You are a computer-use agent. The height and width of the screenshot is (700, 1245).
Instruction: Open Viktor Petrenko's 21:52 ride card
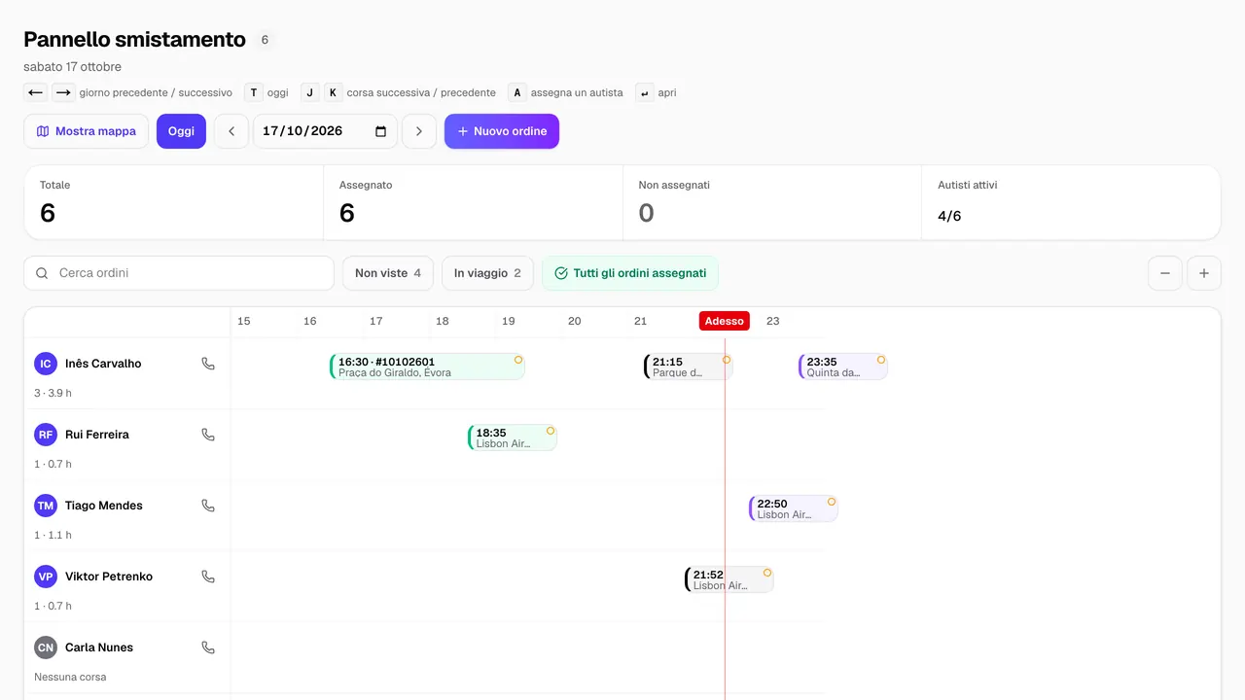tap(729, 579)
